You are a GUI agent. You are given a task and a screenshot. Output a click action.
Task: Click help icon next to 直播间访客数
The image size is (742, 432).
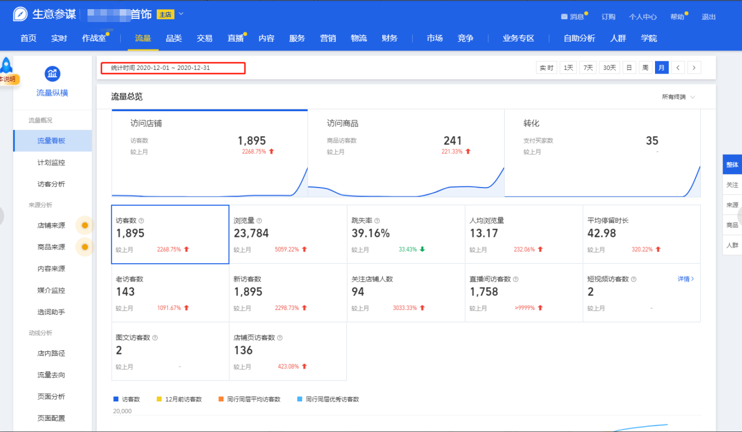[x=515, y=279]
